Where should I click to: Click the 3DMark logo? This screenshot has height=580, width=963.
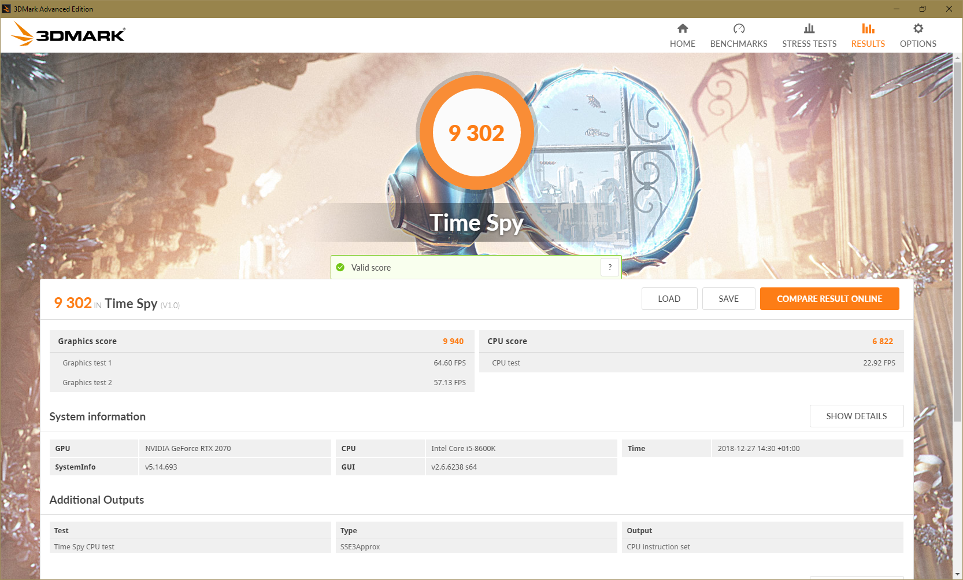point(68,34)
